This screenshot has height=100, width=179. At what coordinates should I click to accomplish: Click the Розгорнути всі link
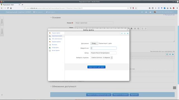pos(169,15)
